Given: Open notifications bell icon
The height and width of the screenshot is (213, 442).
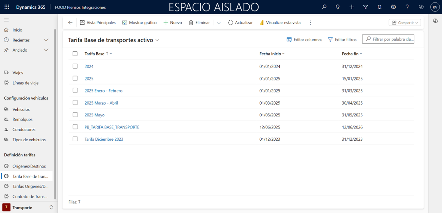Looking at the screenshot, I should pos(379,7).
